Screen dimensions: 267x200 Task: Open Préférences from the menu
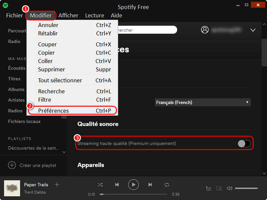[73, 111]
